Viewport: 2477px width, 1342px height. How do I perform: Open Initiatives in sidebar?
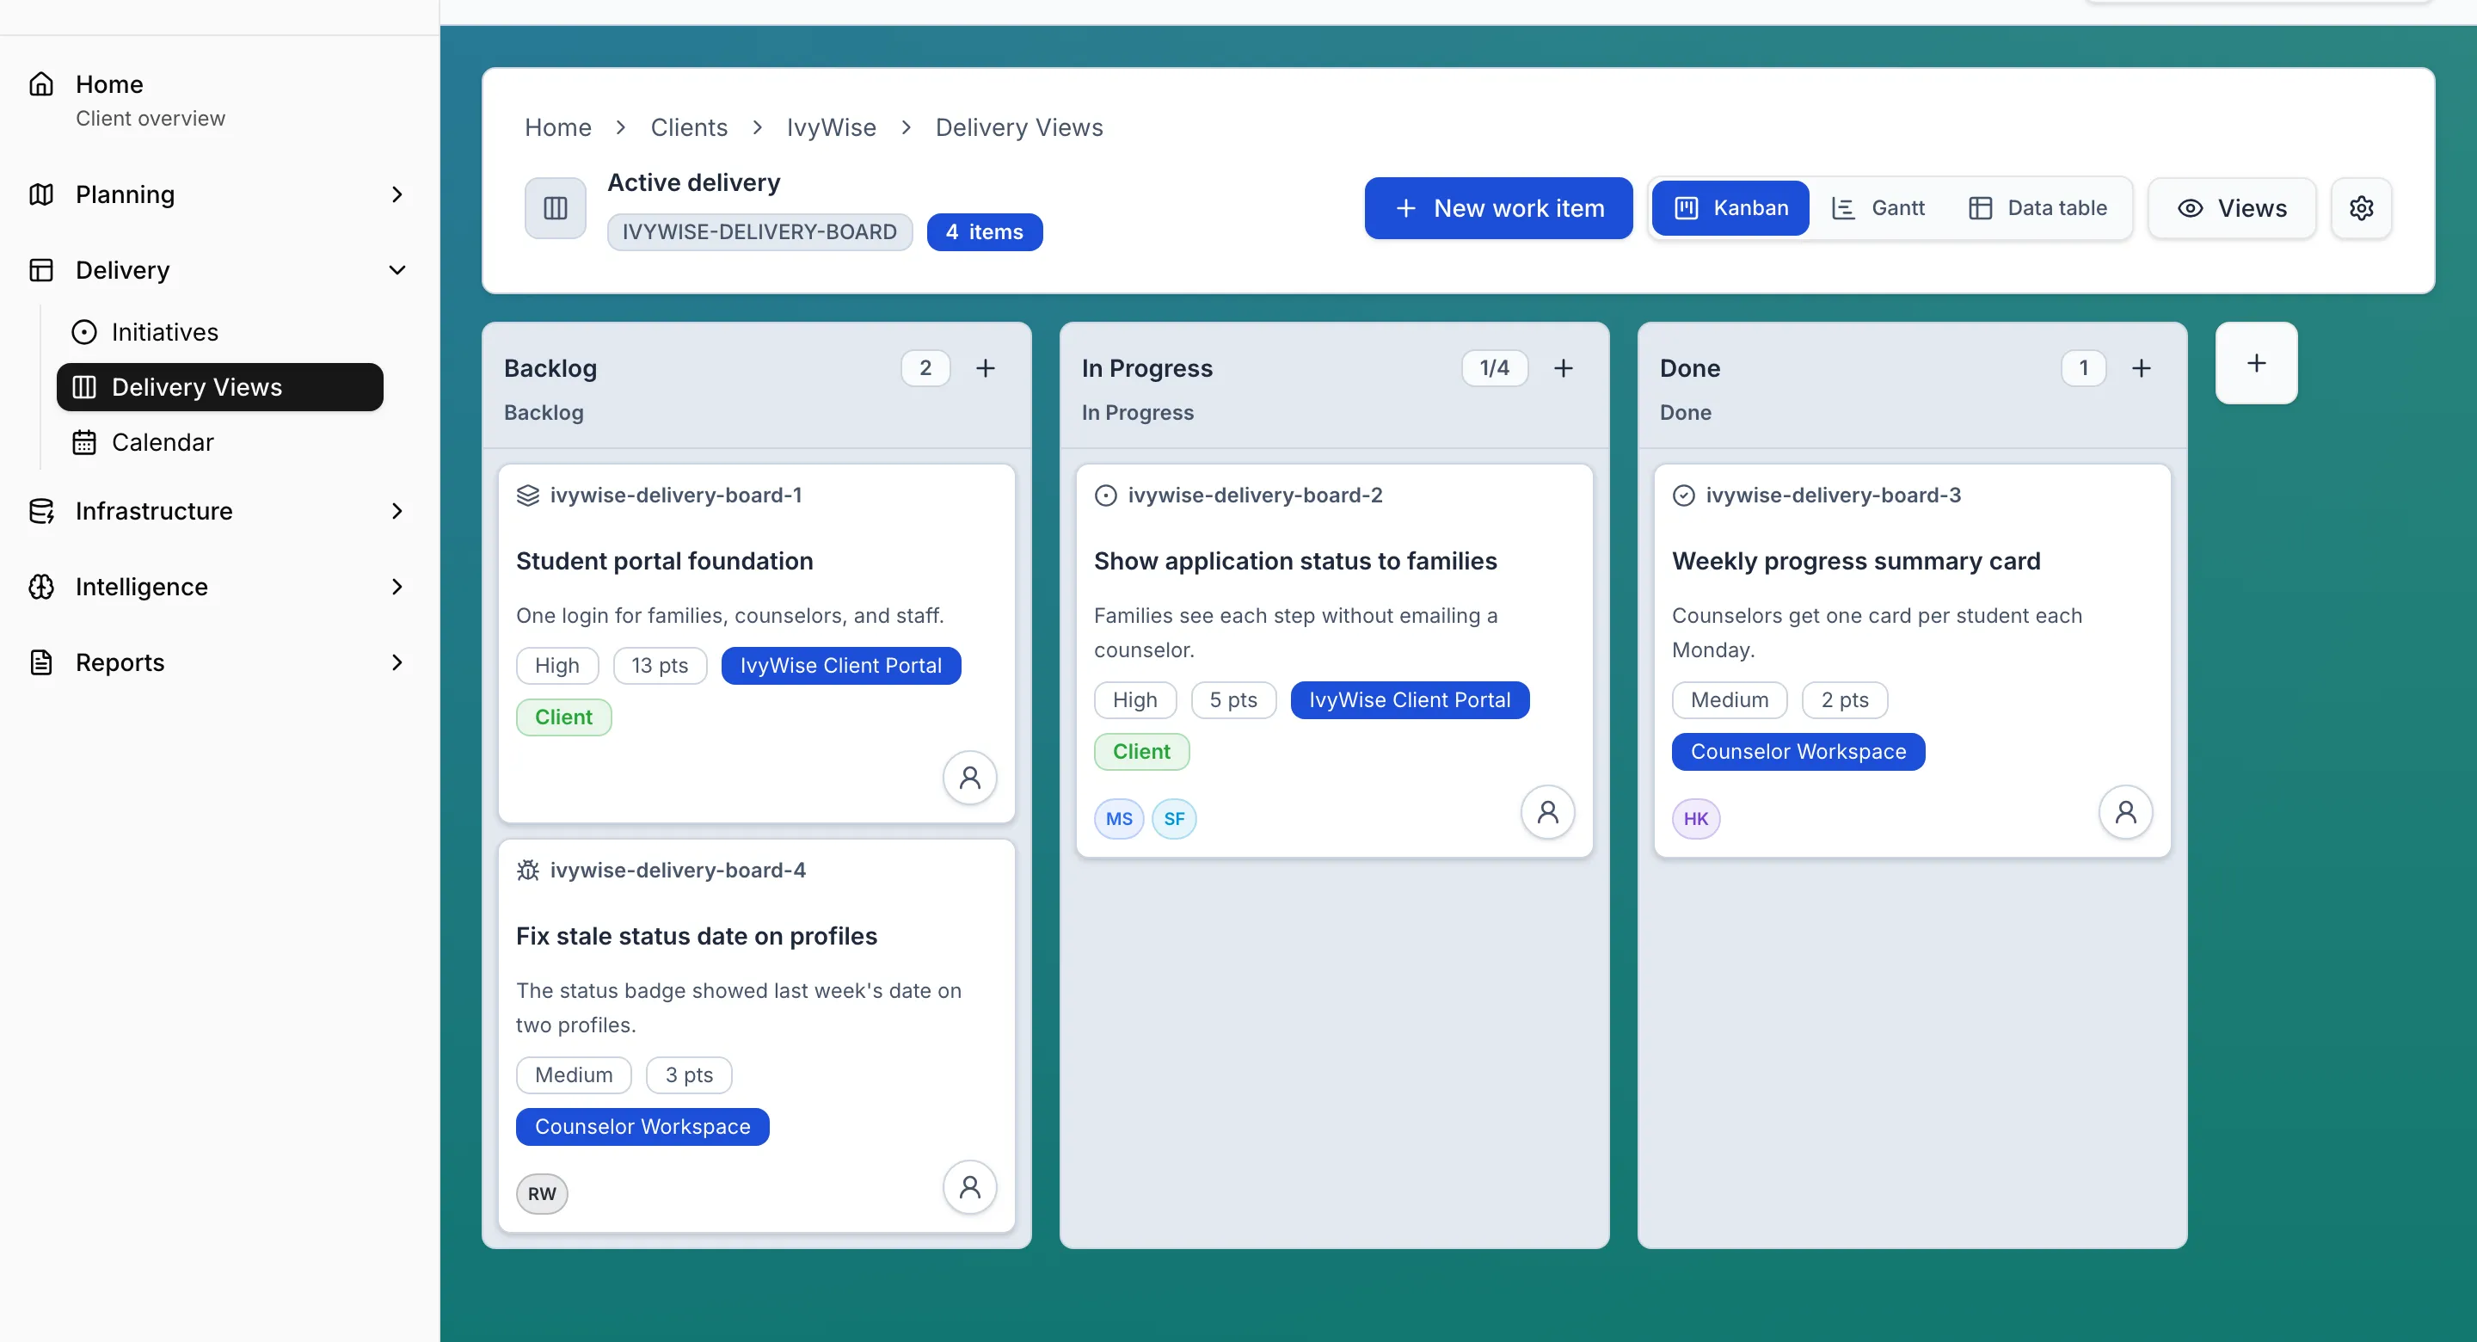pyautogui.click(x=219, y=332)
